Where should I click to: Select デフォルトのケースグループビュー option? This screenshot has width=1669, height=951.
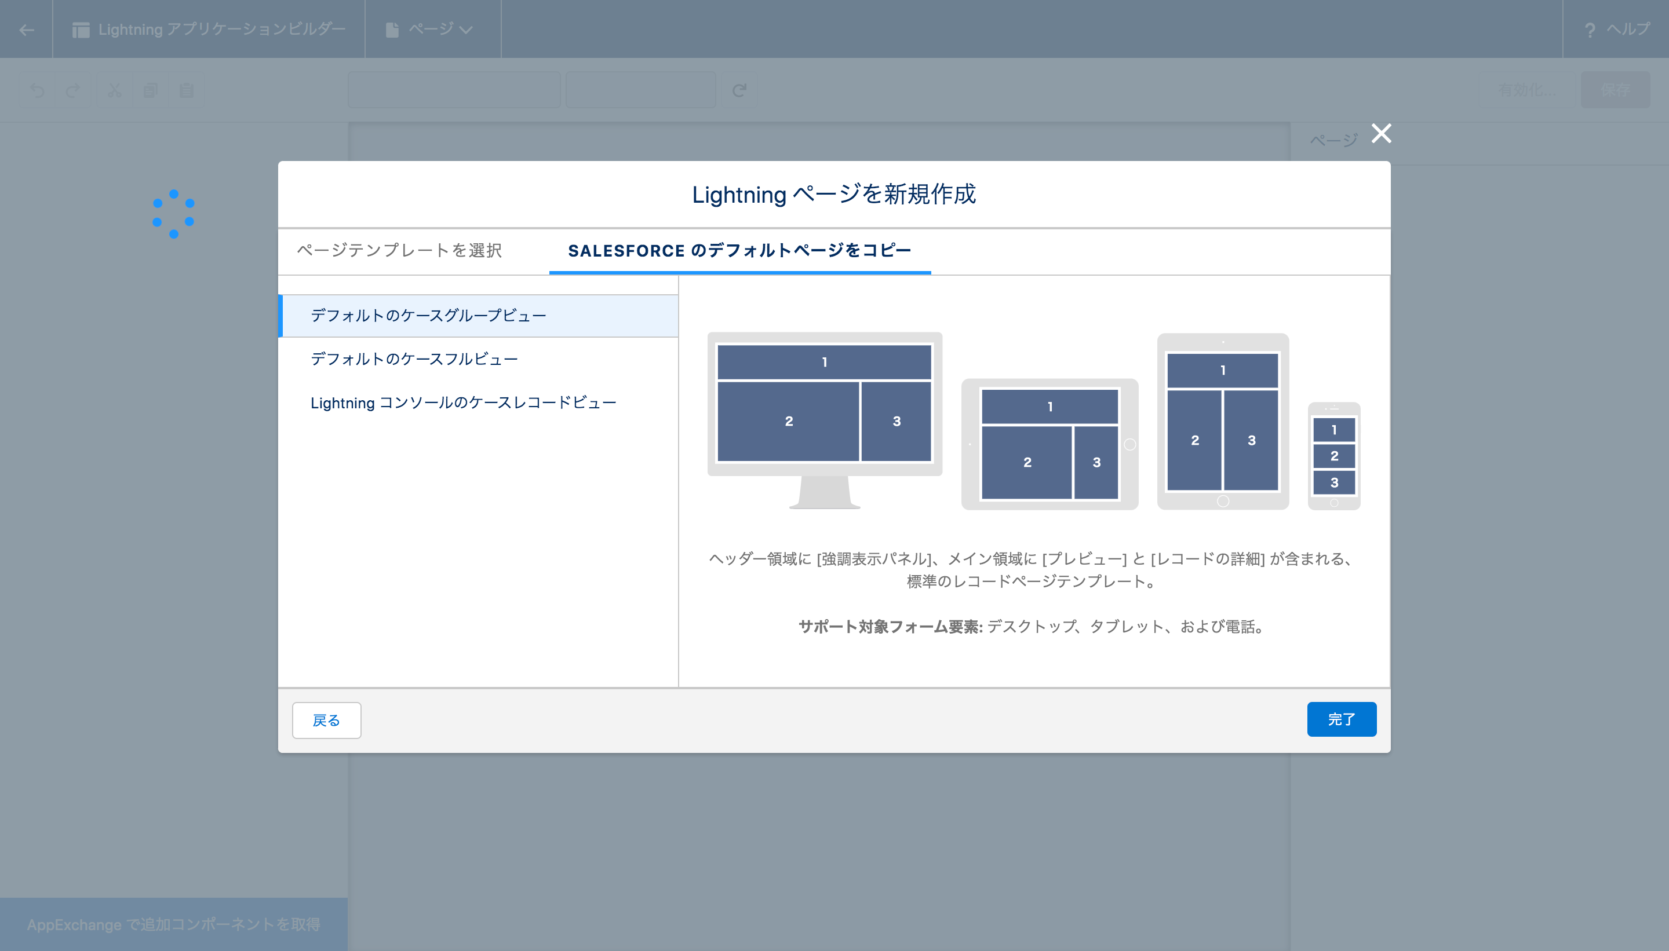[x=428, y=316]
